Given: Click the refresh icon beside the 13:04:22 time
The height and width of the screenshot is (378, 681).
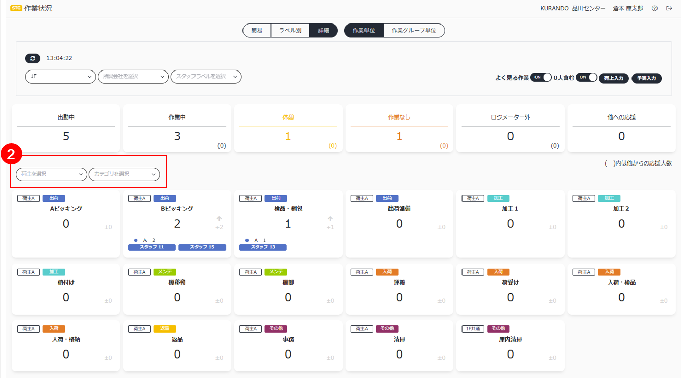Looking at the screenshot, I should point(32,58).
